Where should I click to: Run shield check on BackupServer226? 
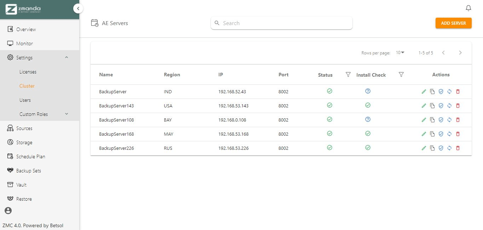coord(441,148)
